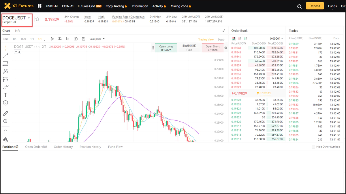Show asks-only order book view
The width and height of the screenshot is (346, 194).
tap(240, 39)
